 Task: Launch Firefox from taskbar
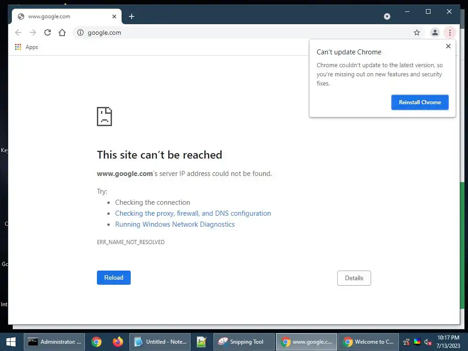click(x=118, y=342)
